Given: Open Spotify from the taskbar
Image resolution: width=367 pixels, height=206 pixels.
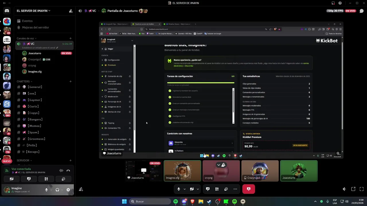Looking at the screenshot, I should pyautogui.click(x=176, y=201).
